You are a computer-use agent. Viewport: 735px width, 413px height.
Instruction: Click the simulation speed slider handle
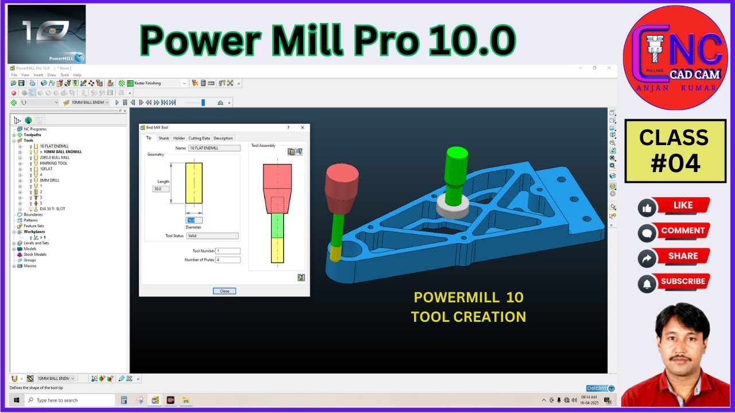click(x=203, y=102)
